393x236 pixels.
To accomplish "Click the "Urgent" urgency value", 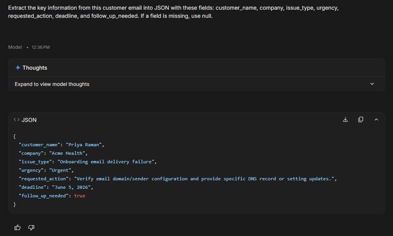I will point(60,170).
